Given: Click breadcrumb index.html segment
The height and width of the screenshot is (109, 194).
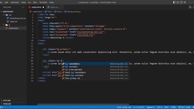Looking at the screenshot, I should (x=37, y=12).
